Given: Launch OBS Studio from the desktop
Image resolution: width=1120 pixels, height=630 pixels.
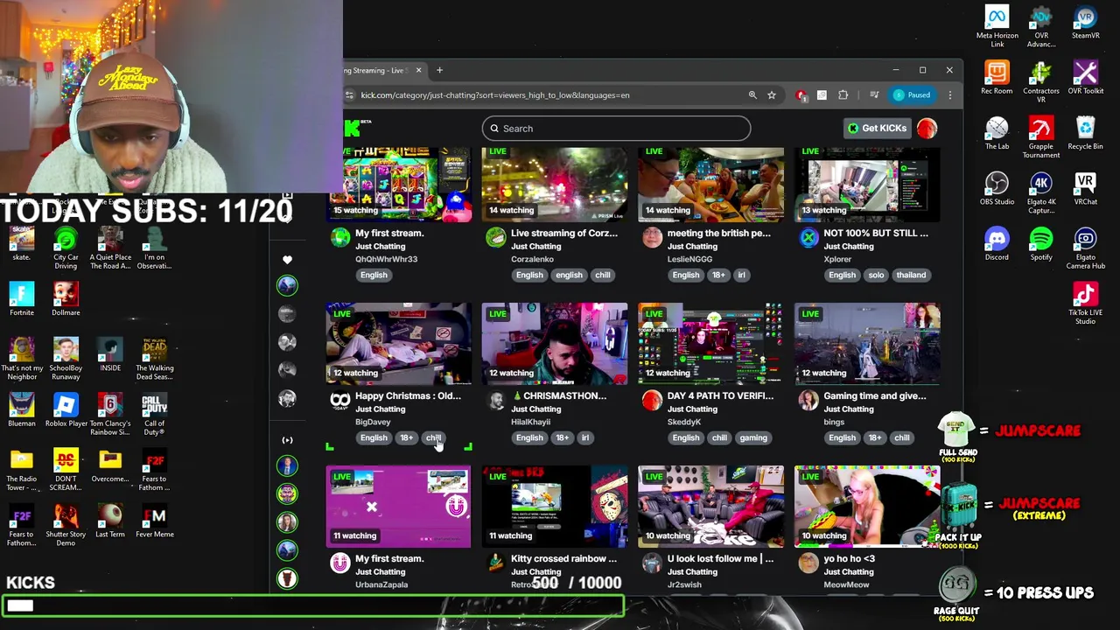Looking at the screenshot, I should tap(997, 189).
